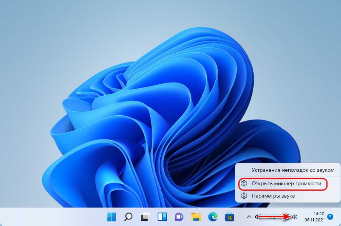
Task: Open the clock showing 14:20 06.11.2021
Action: [314, 217]
